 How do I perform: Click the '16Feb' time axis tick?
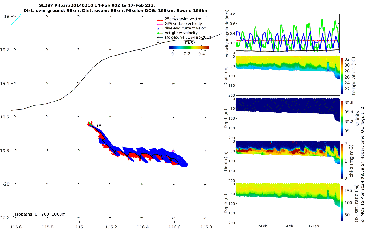pos(288,226)
